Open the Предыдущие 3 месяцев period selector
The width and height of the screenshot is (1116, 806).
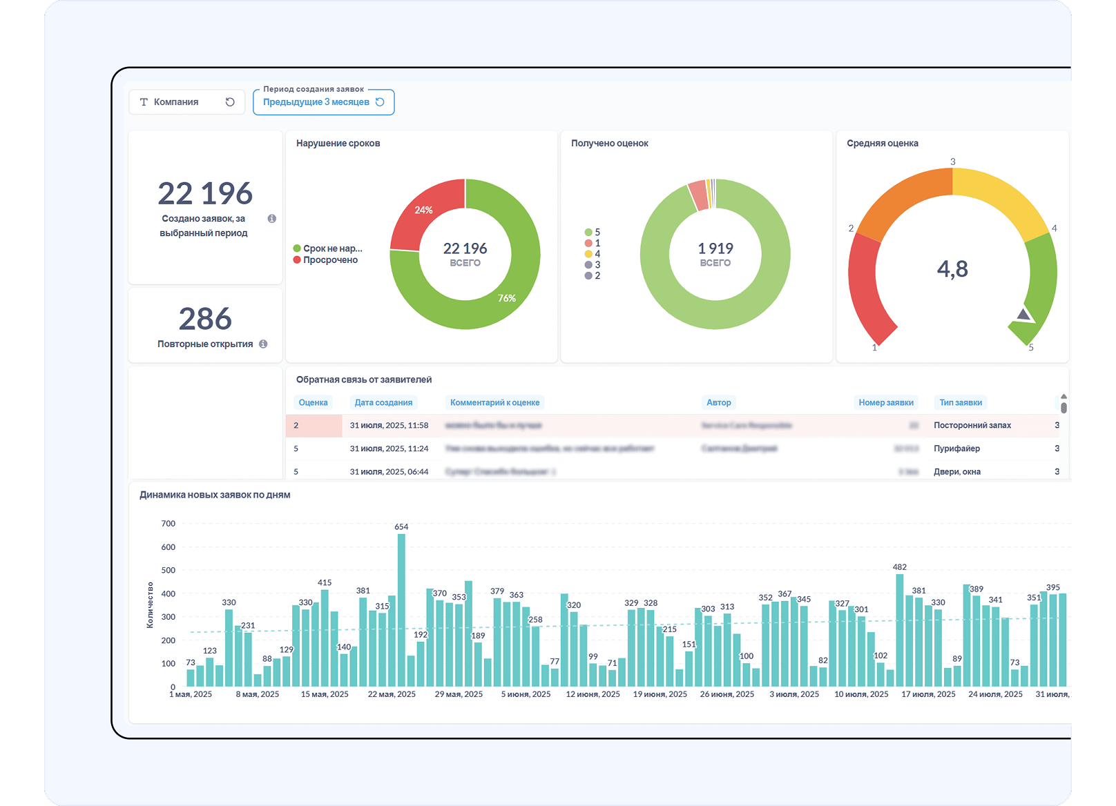point(316,102)
